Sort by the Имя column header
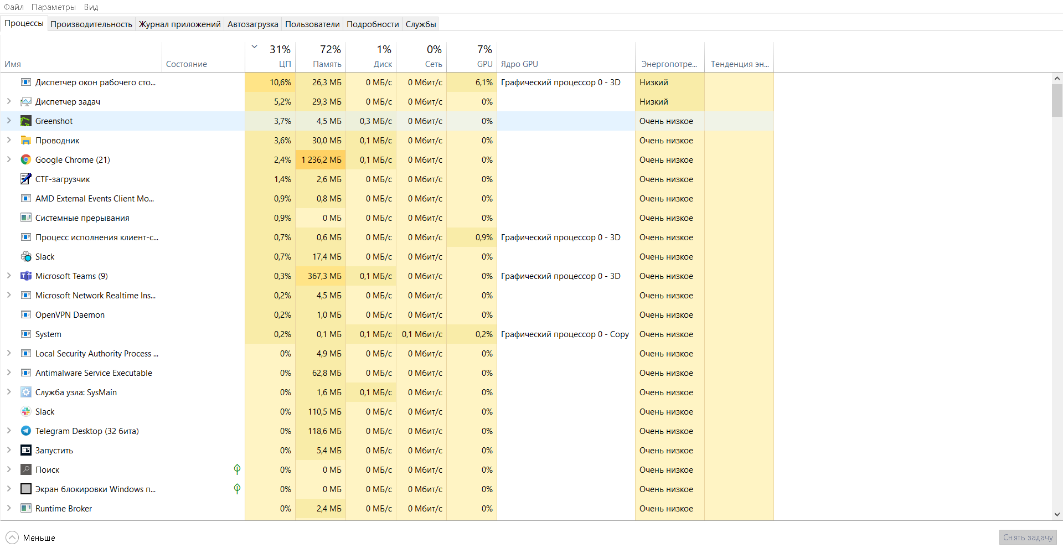This screenshot has height=553, width=1063. coord(81,57)
